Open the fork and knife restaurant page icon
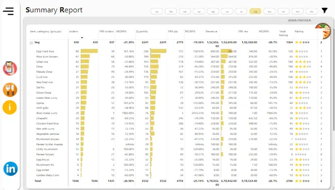The height and width of the screenshot is (190, 335). coord(10,90)
